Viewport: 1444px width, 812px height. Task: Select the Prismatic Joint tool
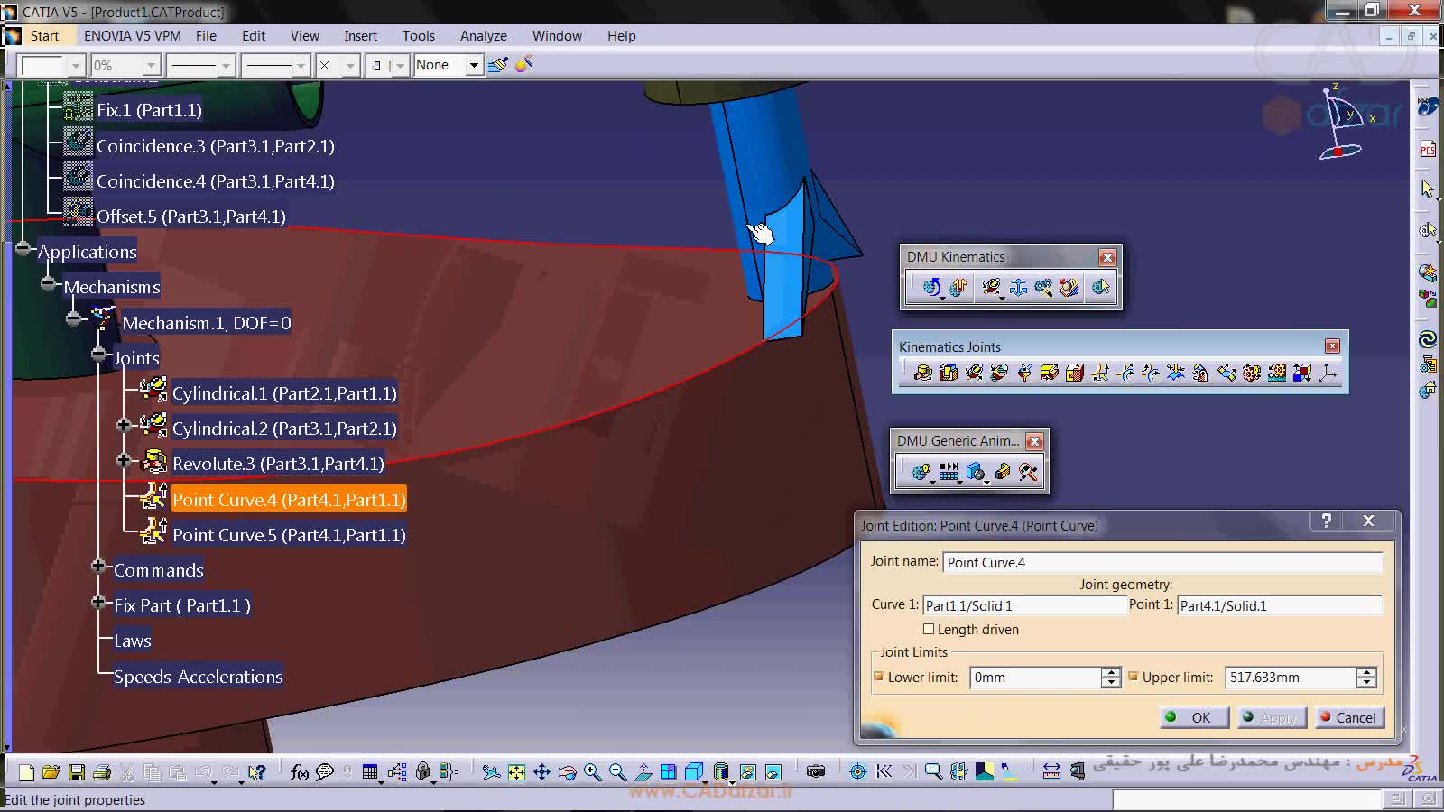click(x=948, y=373)
